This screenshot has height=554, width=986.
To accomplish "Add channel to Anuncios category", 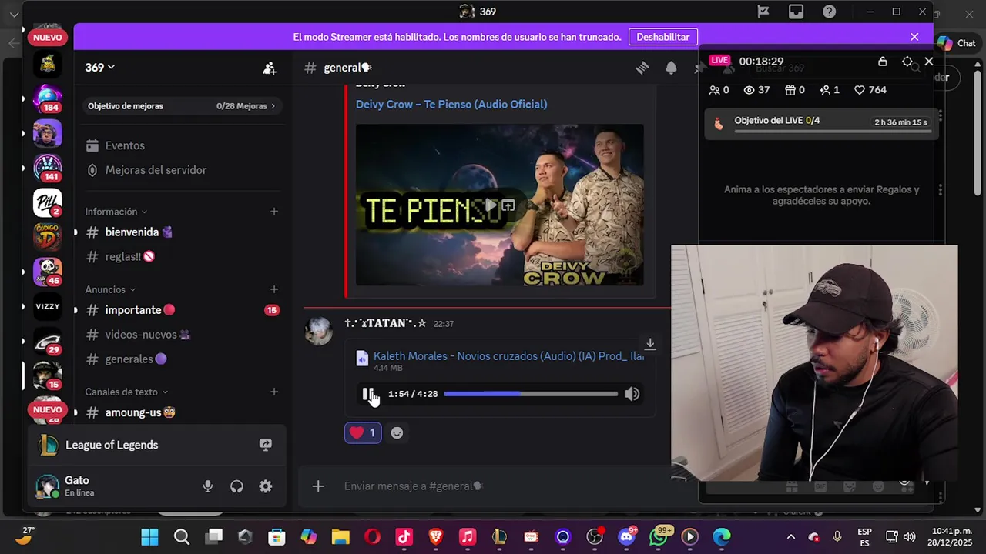I will [274, 289].
